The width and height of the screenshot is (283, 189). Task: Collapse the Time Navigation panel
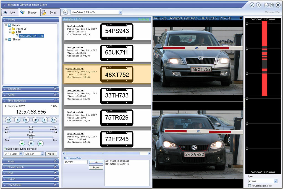click(55, 101)
